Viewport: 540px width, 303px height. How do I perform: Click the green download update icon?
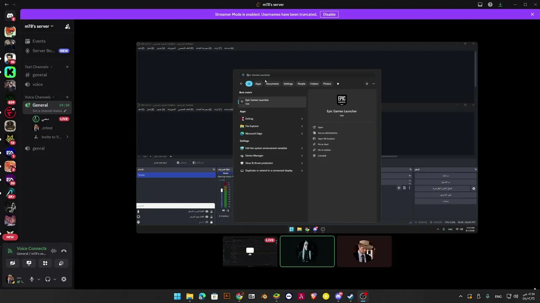500,5
